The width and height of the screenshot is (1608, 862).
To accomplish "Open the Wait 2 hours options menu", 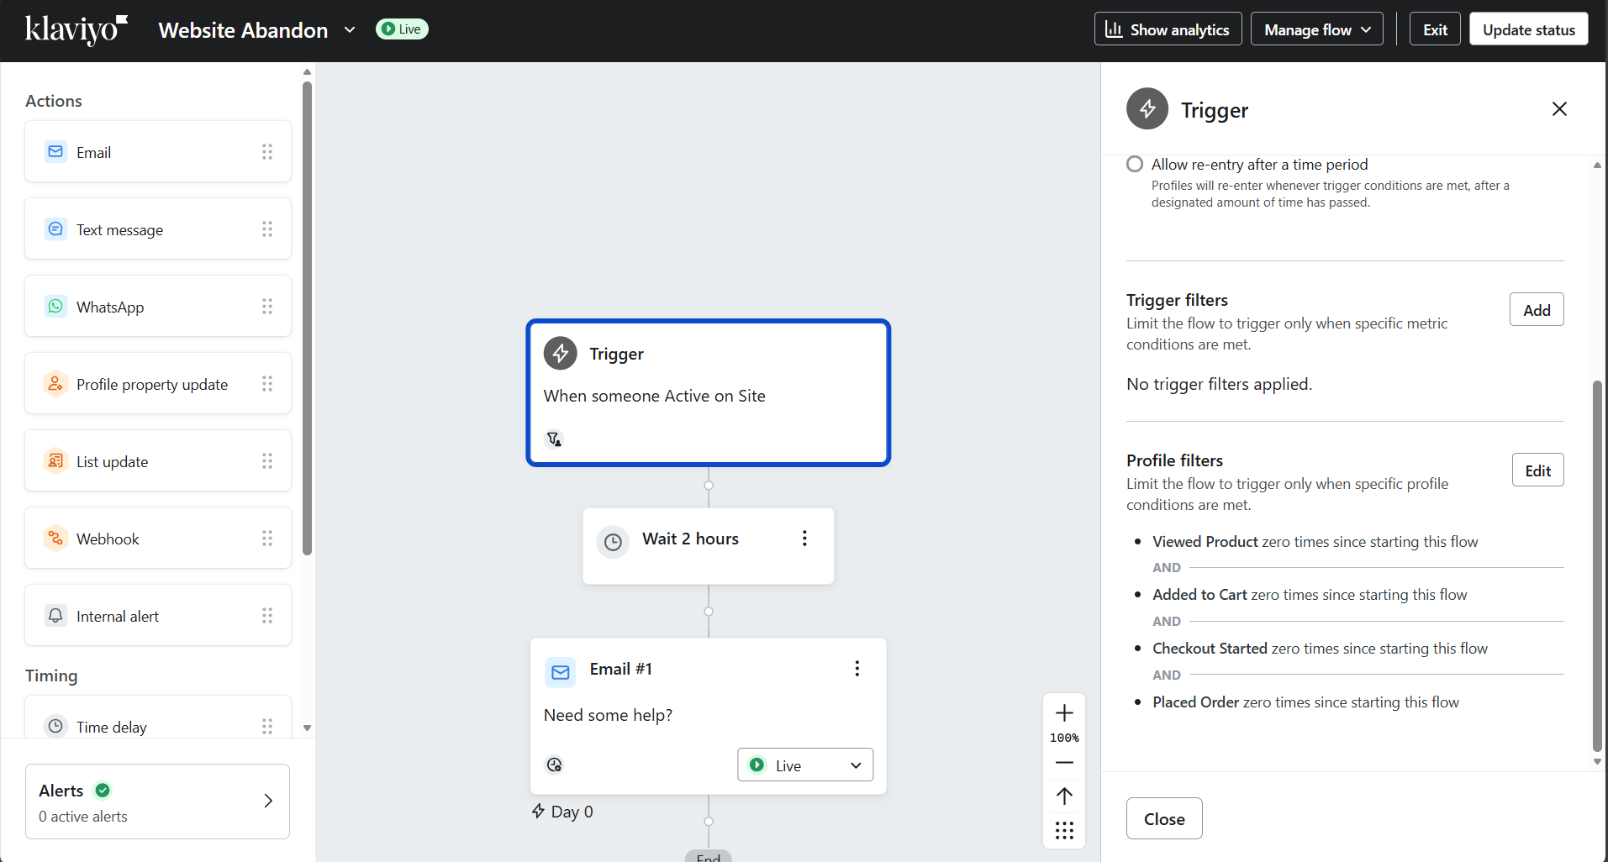I will (x=804, y=539).
